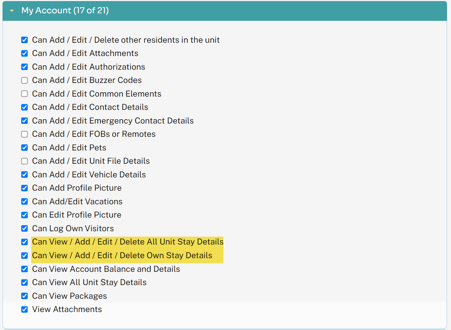Uncheck Can Add / Edit Pets
The height and width of the screenshot is (330, 451).
point(24,148)
